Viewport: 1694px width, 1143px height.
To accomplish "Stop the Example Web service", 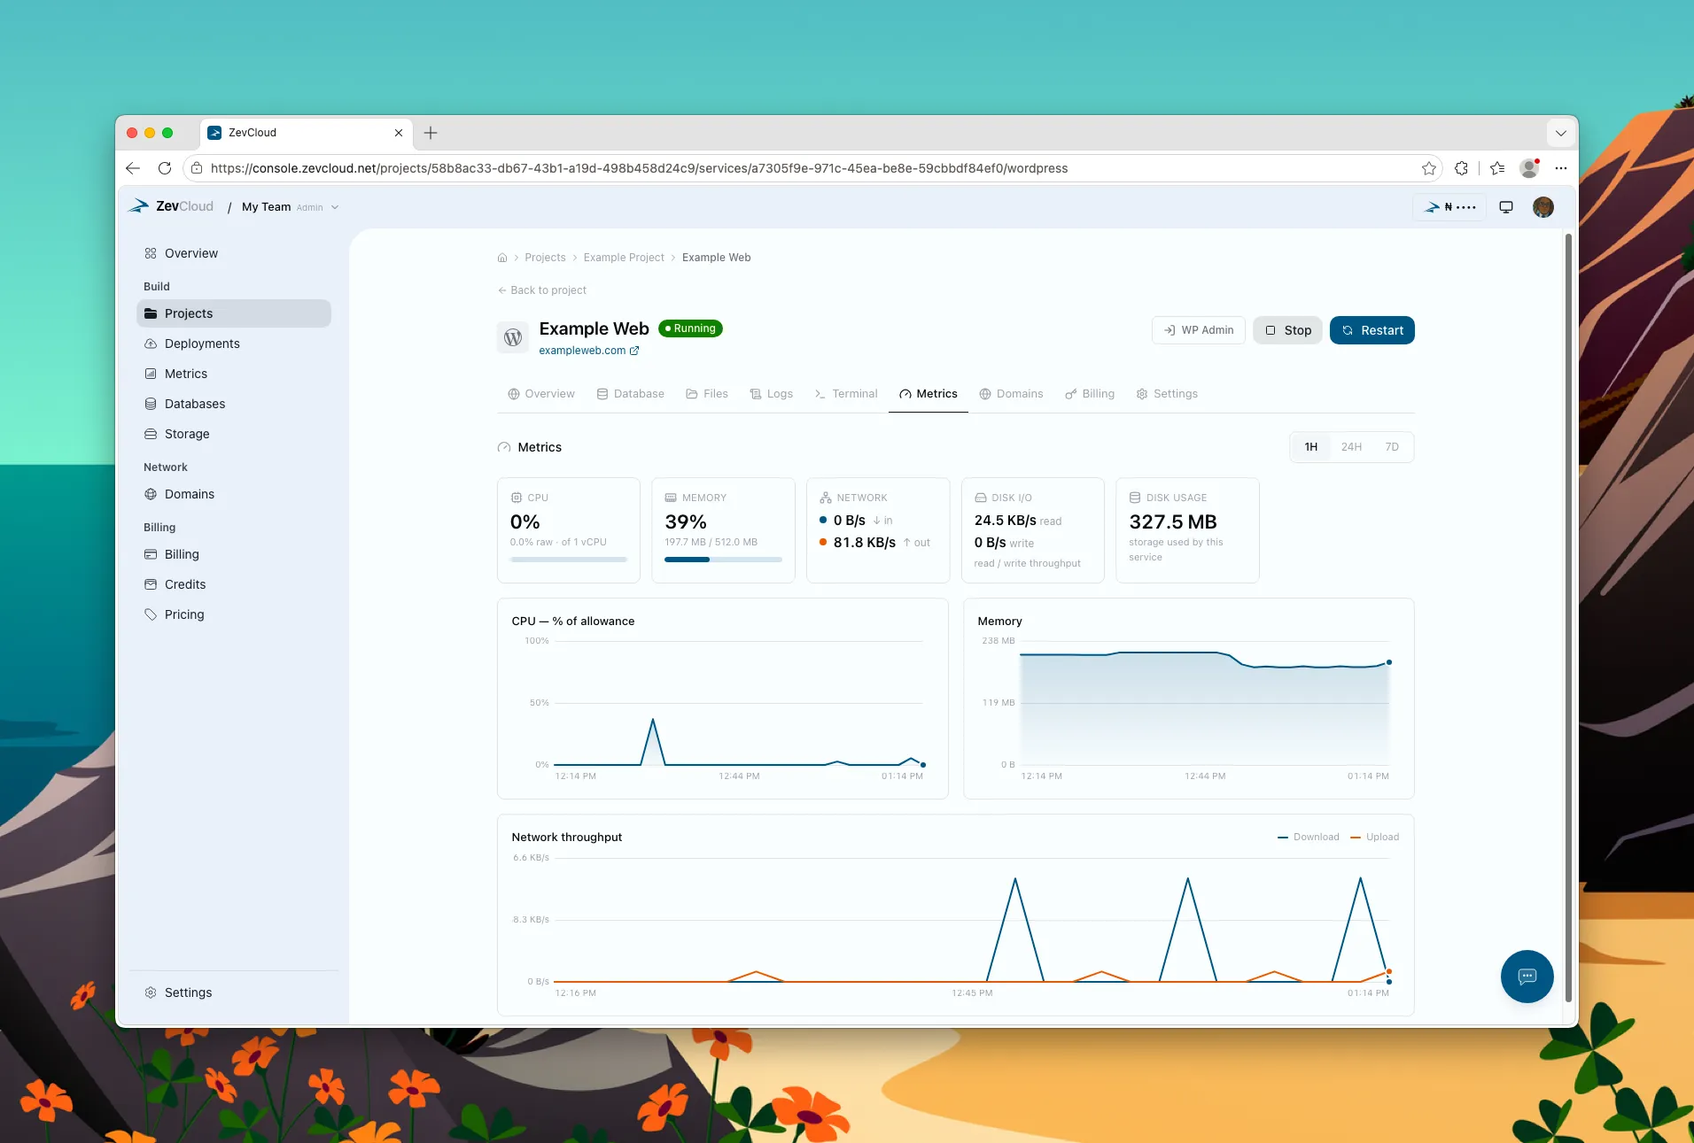I will pos(1288,330).
